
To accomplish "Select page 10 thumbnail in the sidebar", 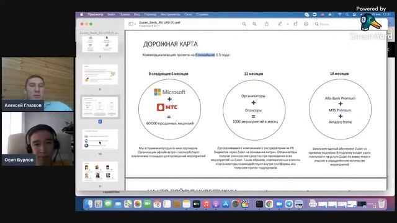I will pyautogui.click(x=100, y=139).
